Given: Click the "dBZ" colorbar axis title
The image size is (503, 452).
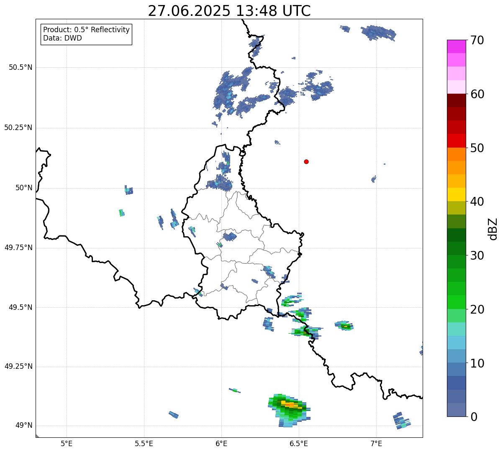Looking at the screenshot, I should tap(493, 229).
